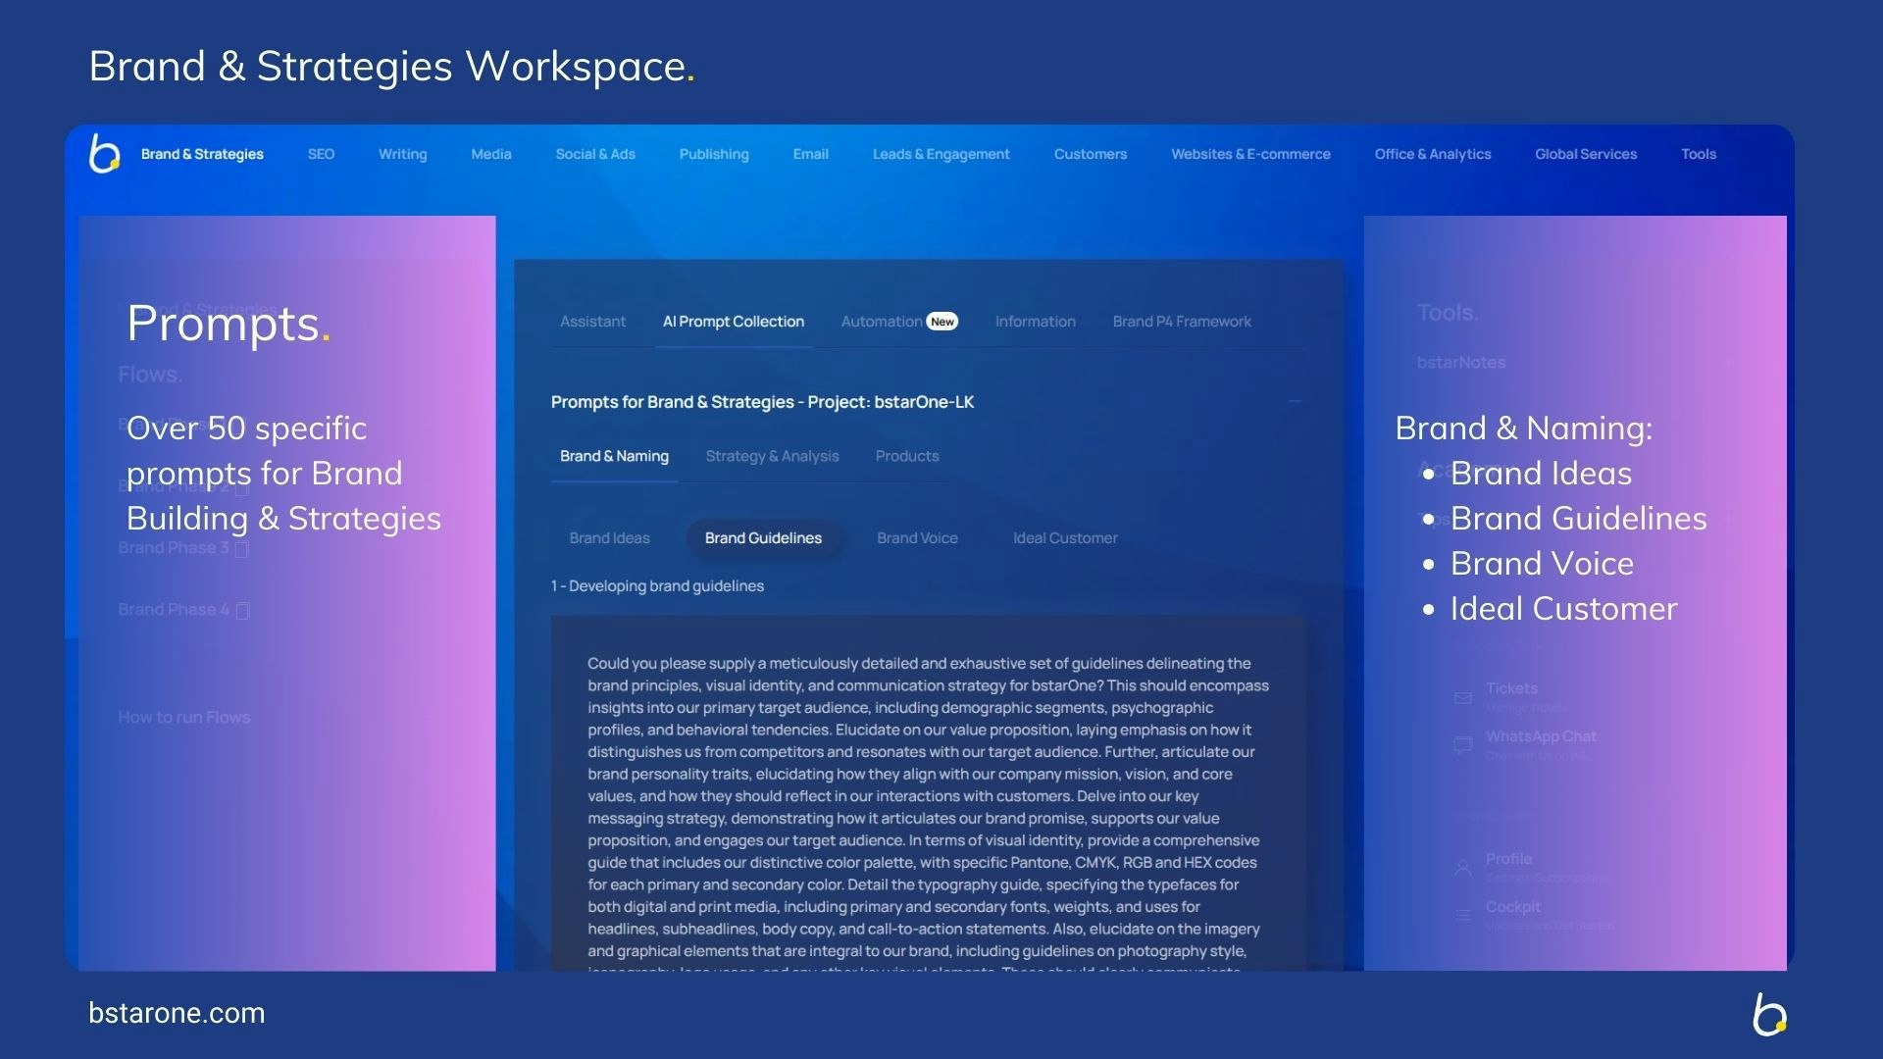Click the collapse dash beside Prompts heading
This screenshot has height=1059, width=1883.
click(x=1295, y=402)
